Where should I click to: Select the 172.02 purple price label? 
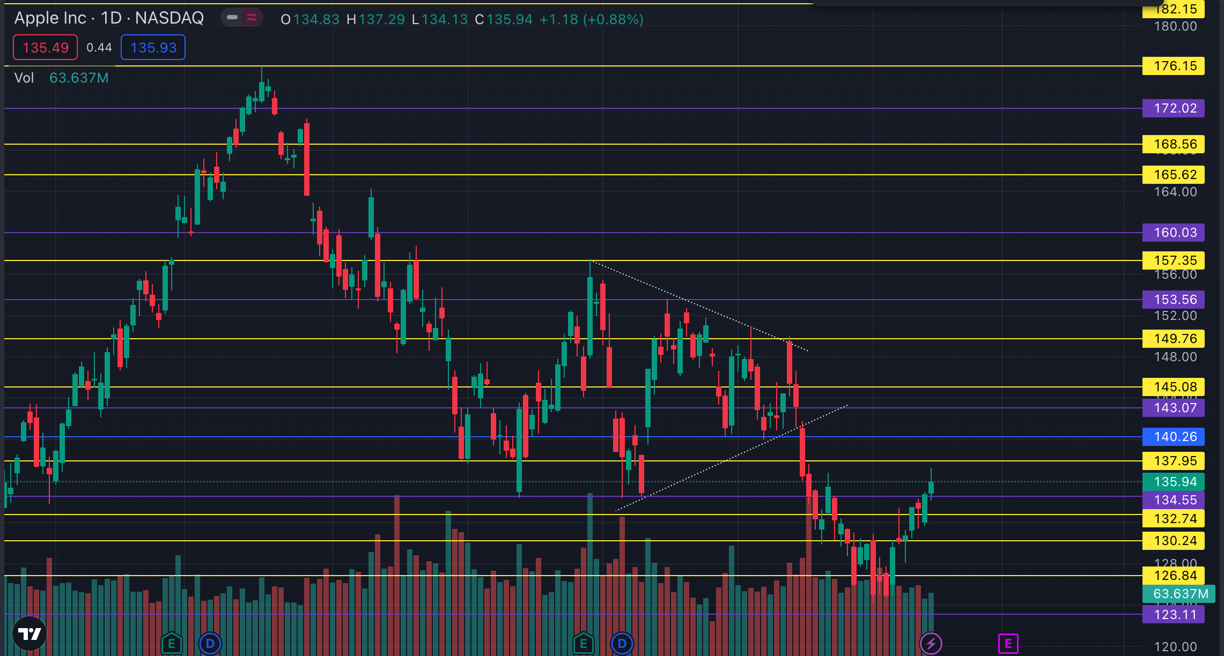[1174, 108]
